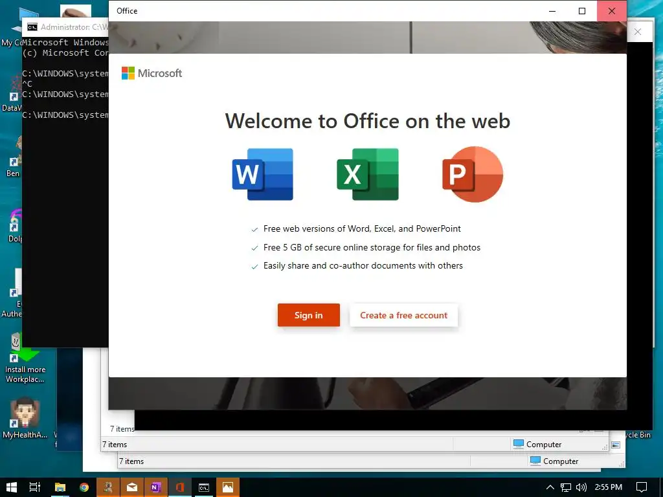This screenshot has height=497, width=663.
Task: Close the Office window
Action: (612, 11)
